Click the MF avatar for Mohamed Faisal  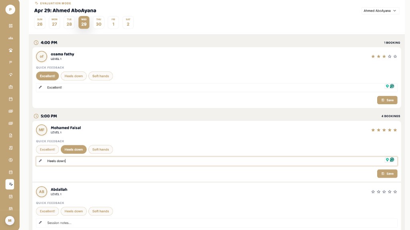click(x=42, y=130)
